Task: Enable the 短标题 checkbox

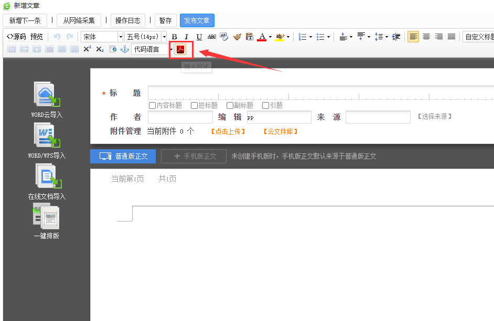Action: point(194,105)
